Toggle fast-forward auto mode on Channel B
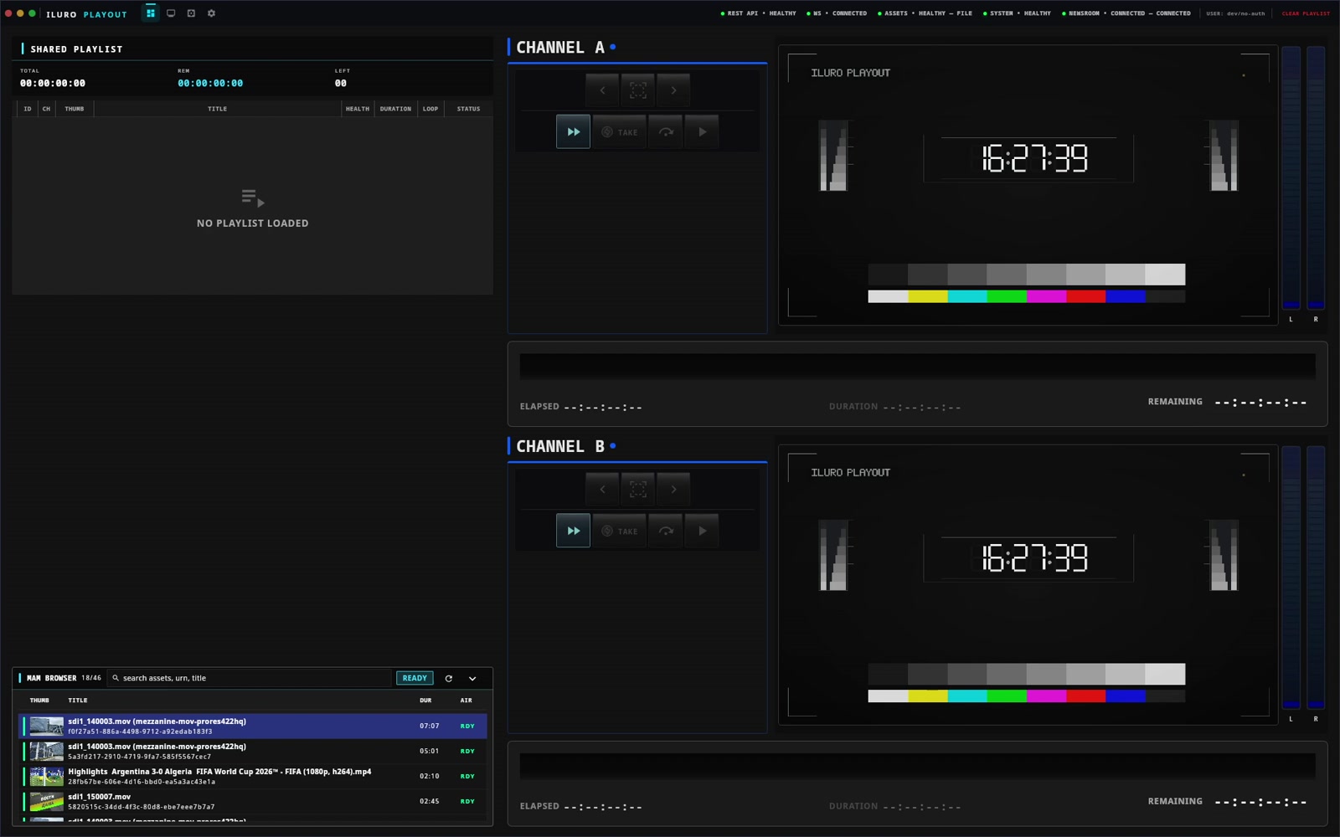 574,531
